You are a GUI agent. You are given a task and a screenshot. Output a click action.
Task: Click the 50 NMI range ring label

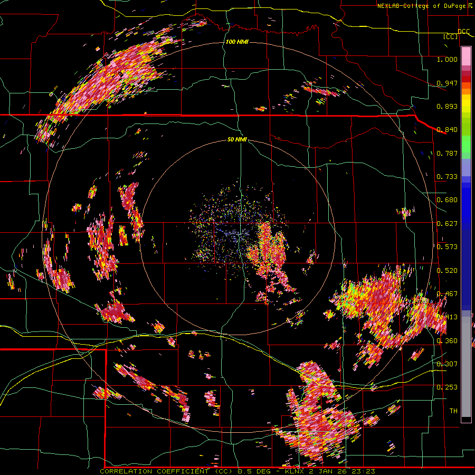pyautogui.click(x=237, y=139)
